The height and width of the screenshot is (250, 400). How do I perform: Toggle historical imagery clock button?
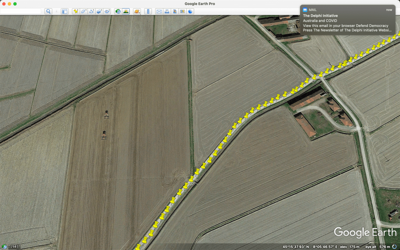click(x=118, y=11)
